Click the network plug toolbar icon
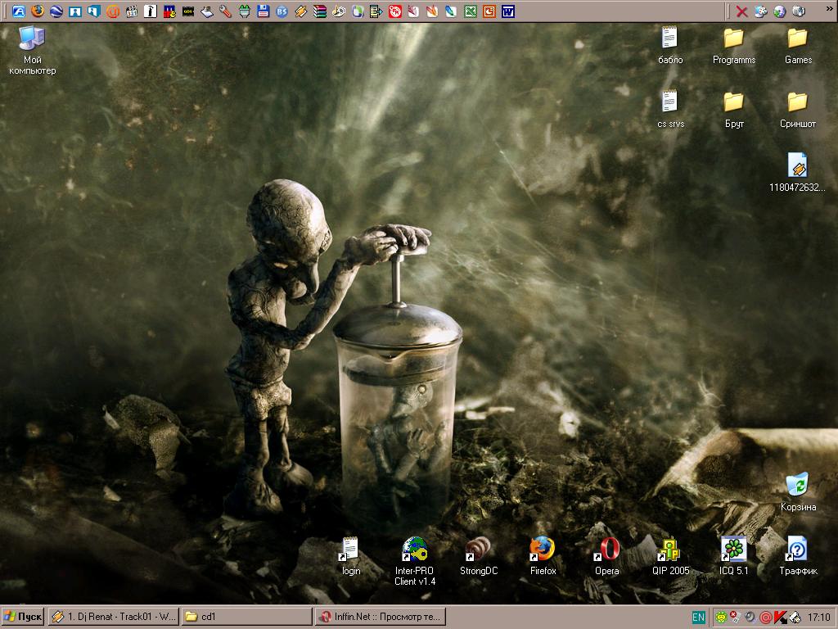 [244, 11]
